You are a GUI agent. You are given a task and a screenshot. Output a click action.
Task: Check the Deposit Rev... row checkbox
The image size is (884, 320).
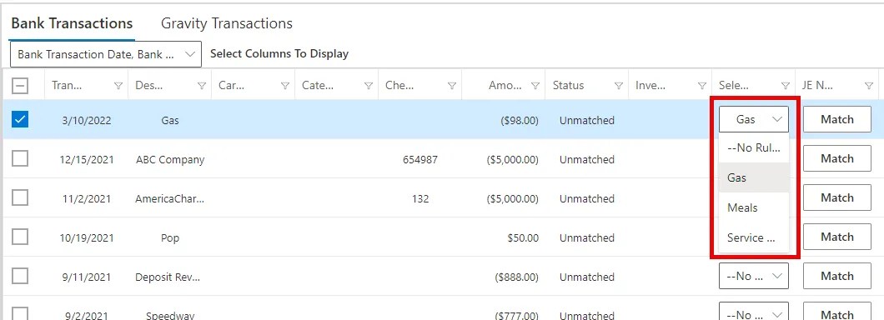[x=20, y=276]
